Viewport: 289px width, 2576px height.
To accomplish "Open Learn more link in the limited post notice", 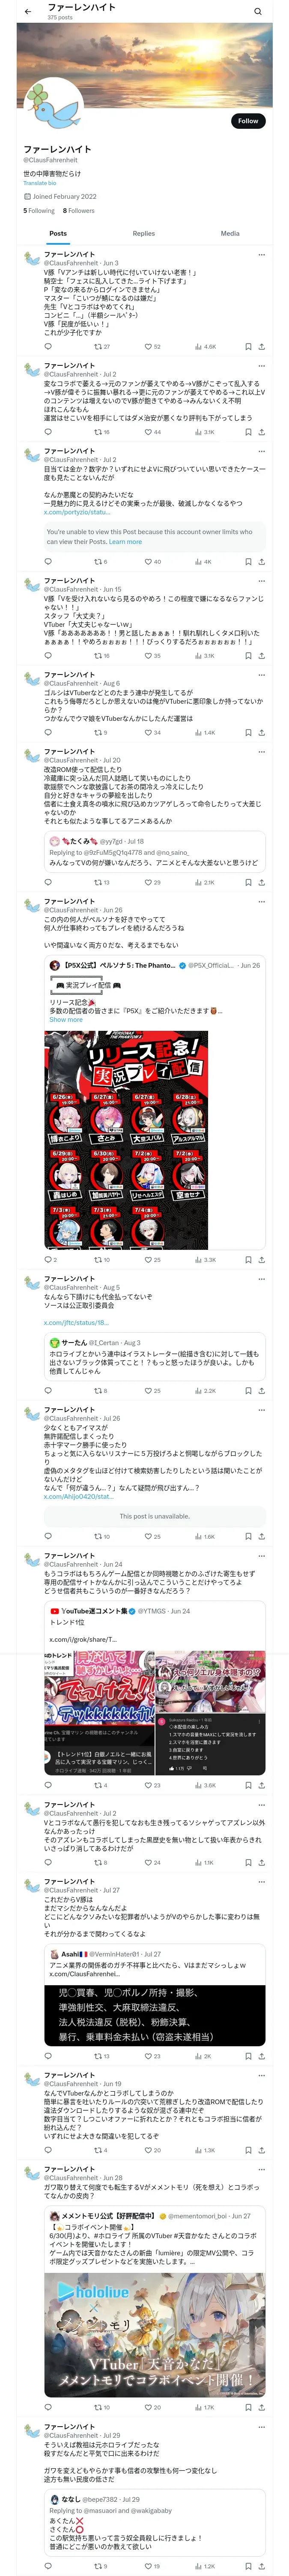I will tap(125, 542).
